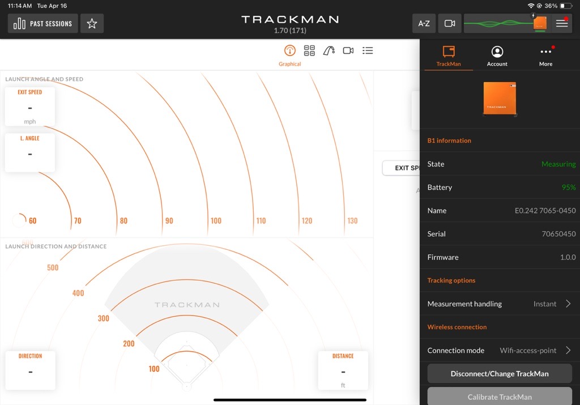Viewport: 580px width, 405px height.
Task: Open the Measurement handling options set to Instant
Action: (500, 304)
